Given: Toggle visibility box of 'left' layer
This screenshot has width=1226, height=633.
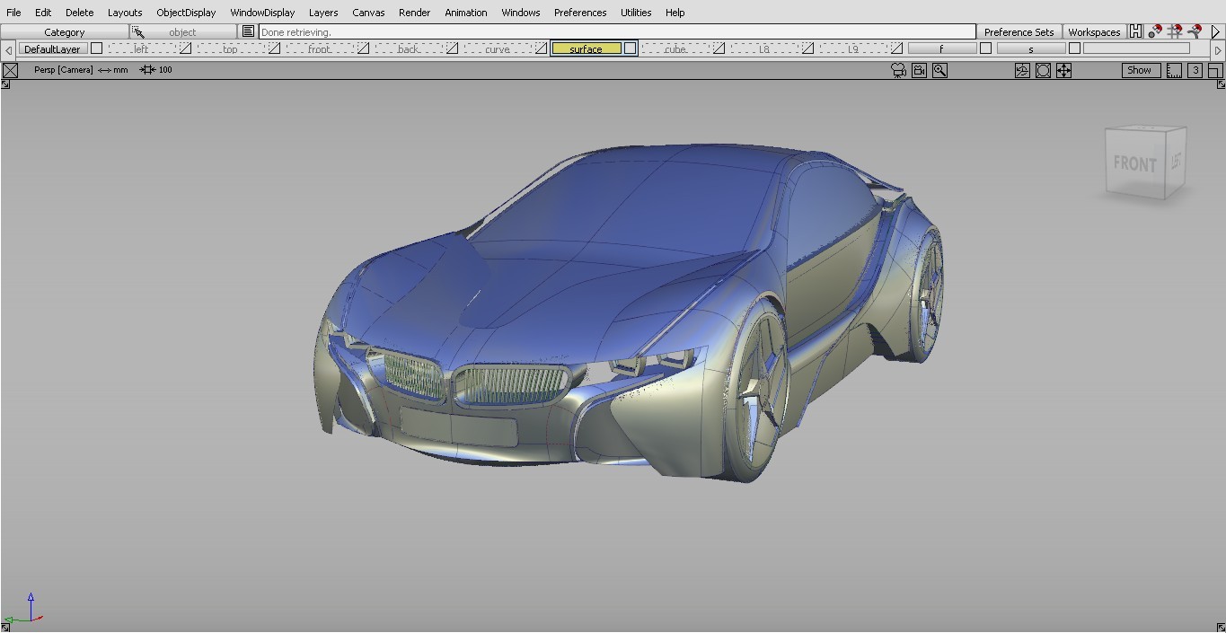Looking at the screenshot, I should tap(186, 48).
